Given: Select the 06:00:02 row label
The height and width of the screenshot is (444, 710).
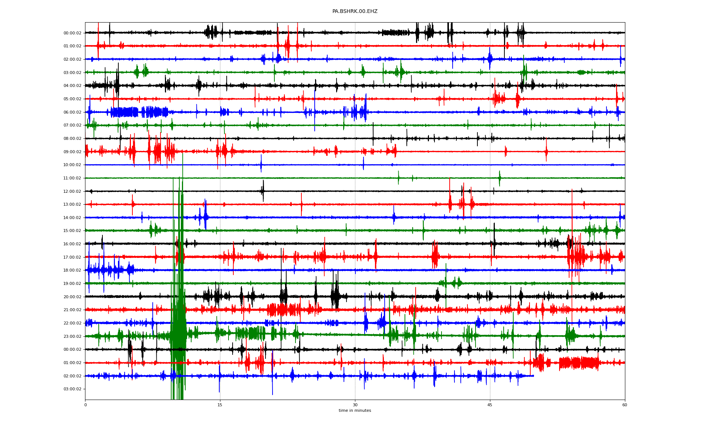Looking at the screenshot, I should tap(72, 112).
